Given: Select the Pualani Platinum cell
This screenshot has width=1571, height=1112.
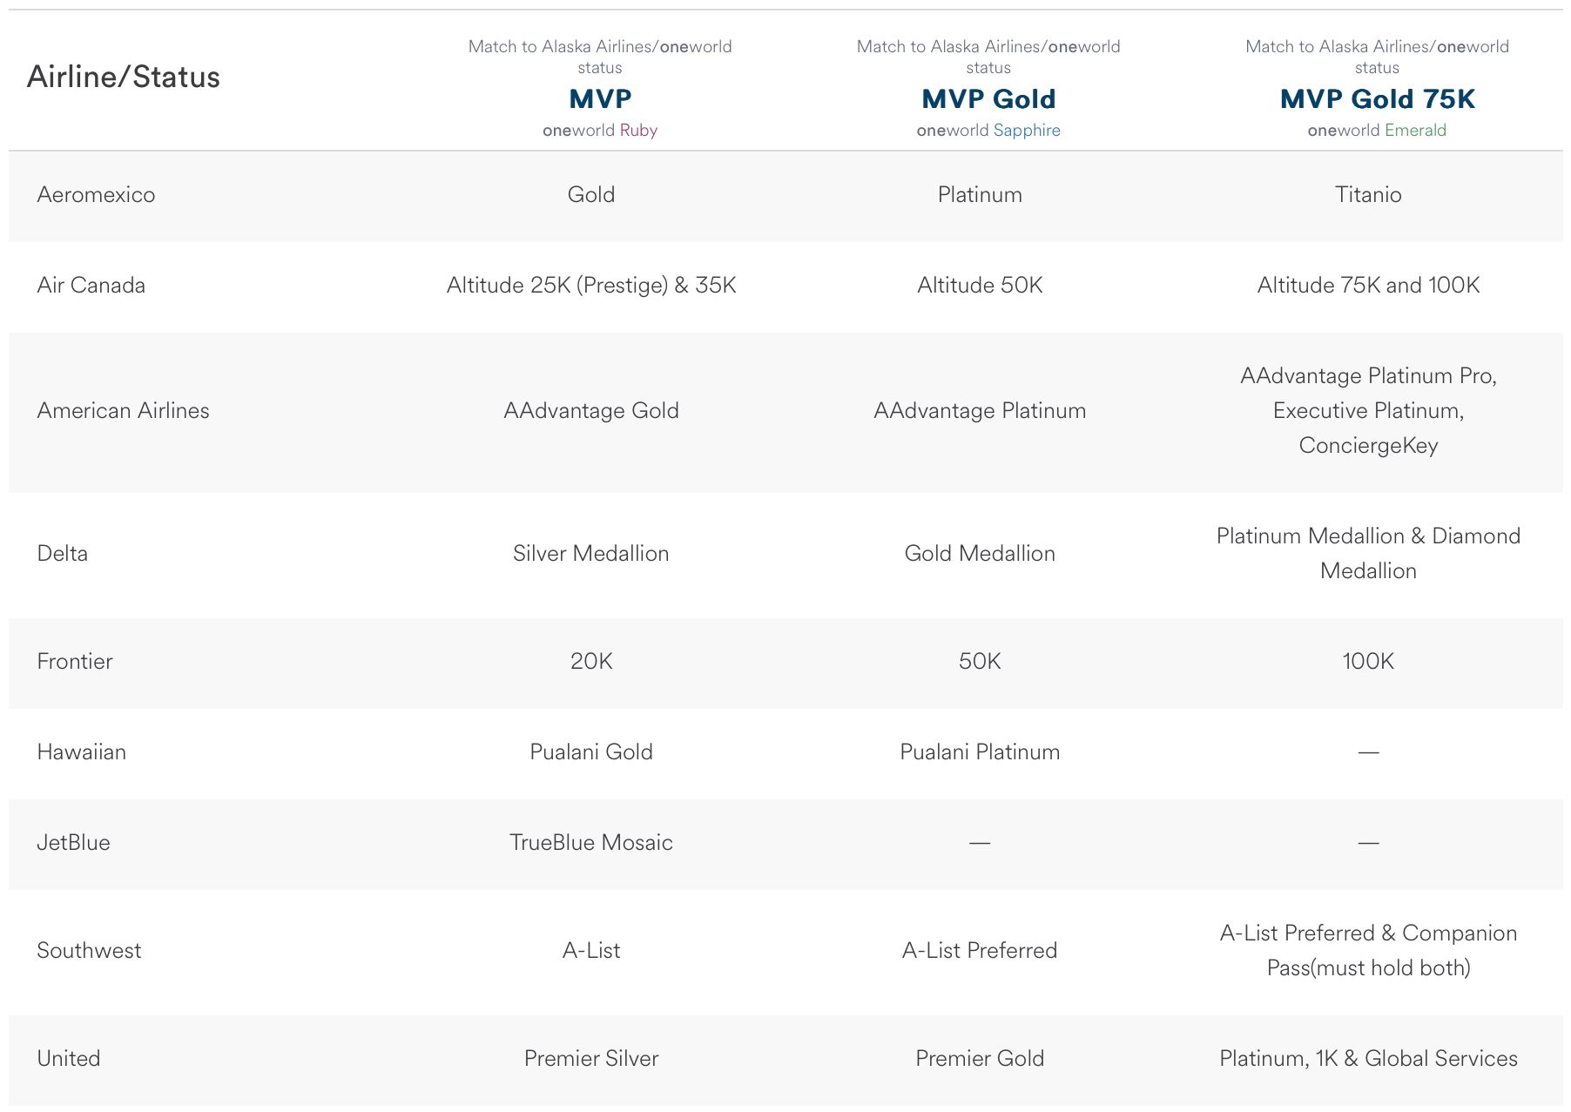Looking at the screenshot, I should (x=980, y=752).
